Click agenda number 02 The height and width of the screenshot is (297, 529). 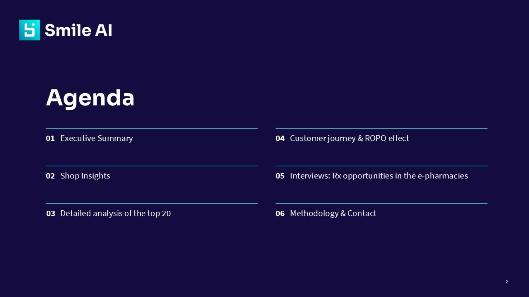click(50, 176)
